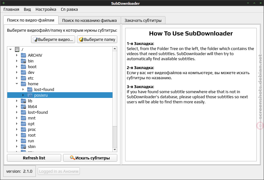Click Logged in as Аноним button
The image size is (264, 180).
59,171
